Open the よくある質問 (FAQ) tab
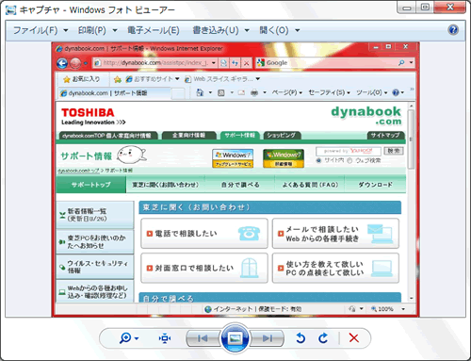Viewport: 471px width, 361px height. pyautogui.click(x=310, y=185)
